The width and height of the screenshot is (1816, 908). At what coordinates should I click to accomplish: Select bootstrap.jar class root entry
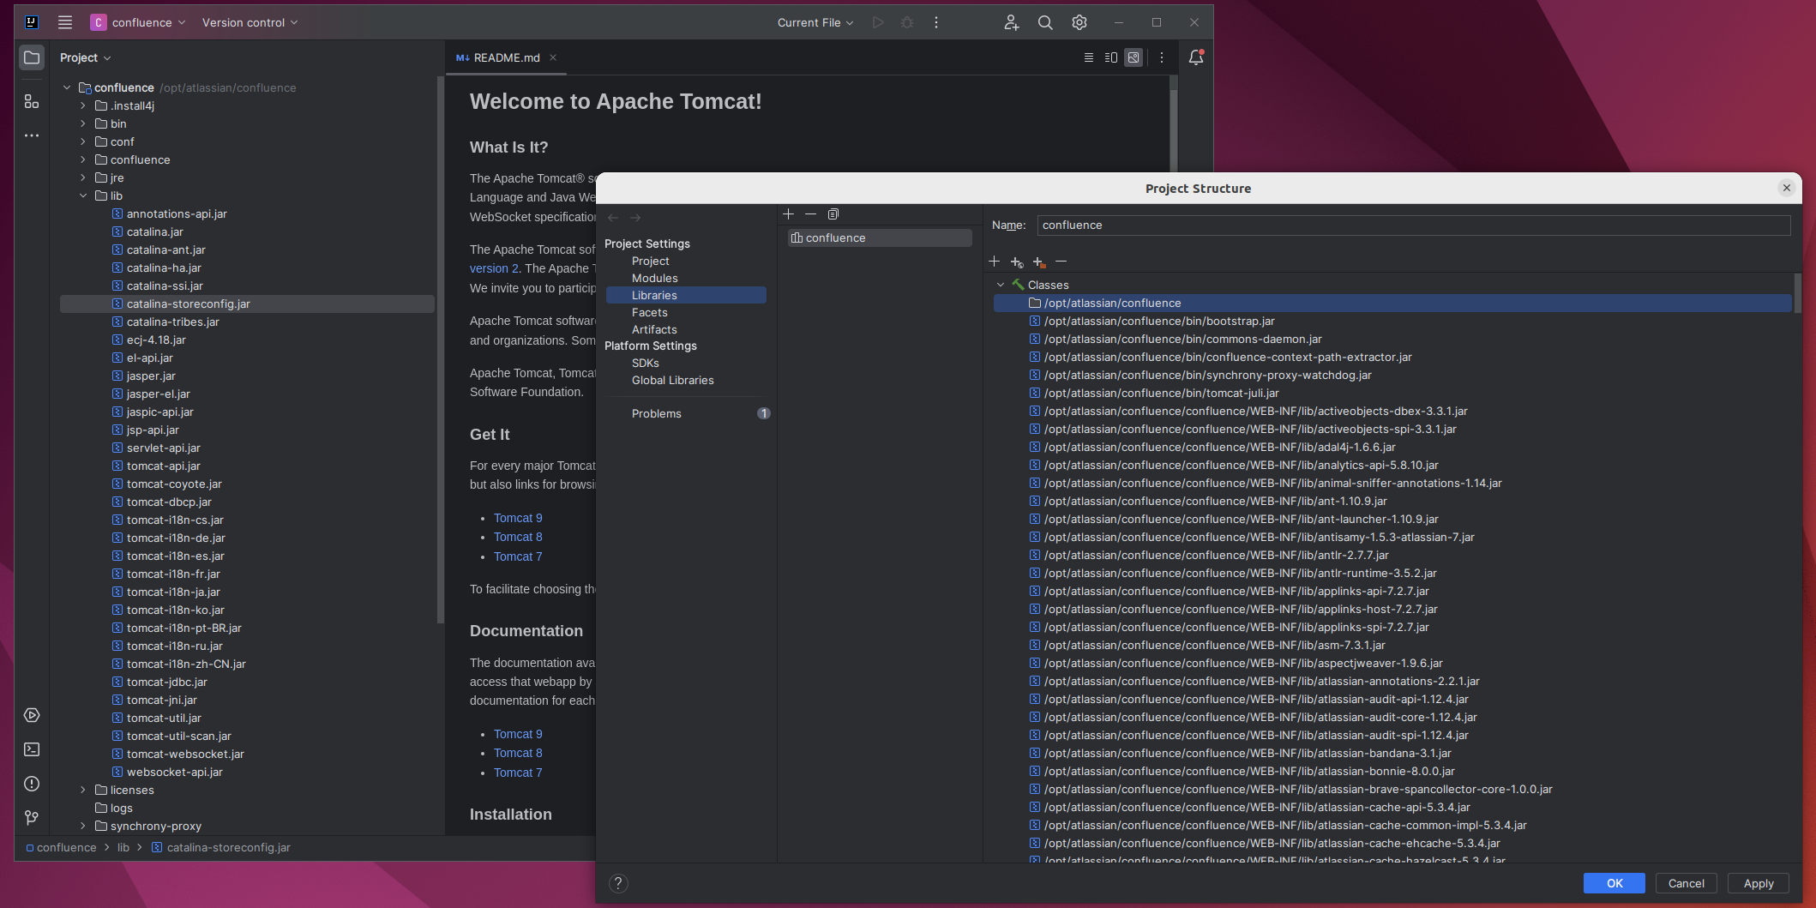(x=1158, y=321)
